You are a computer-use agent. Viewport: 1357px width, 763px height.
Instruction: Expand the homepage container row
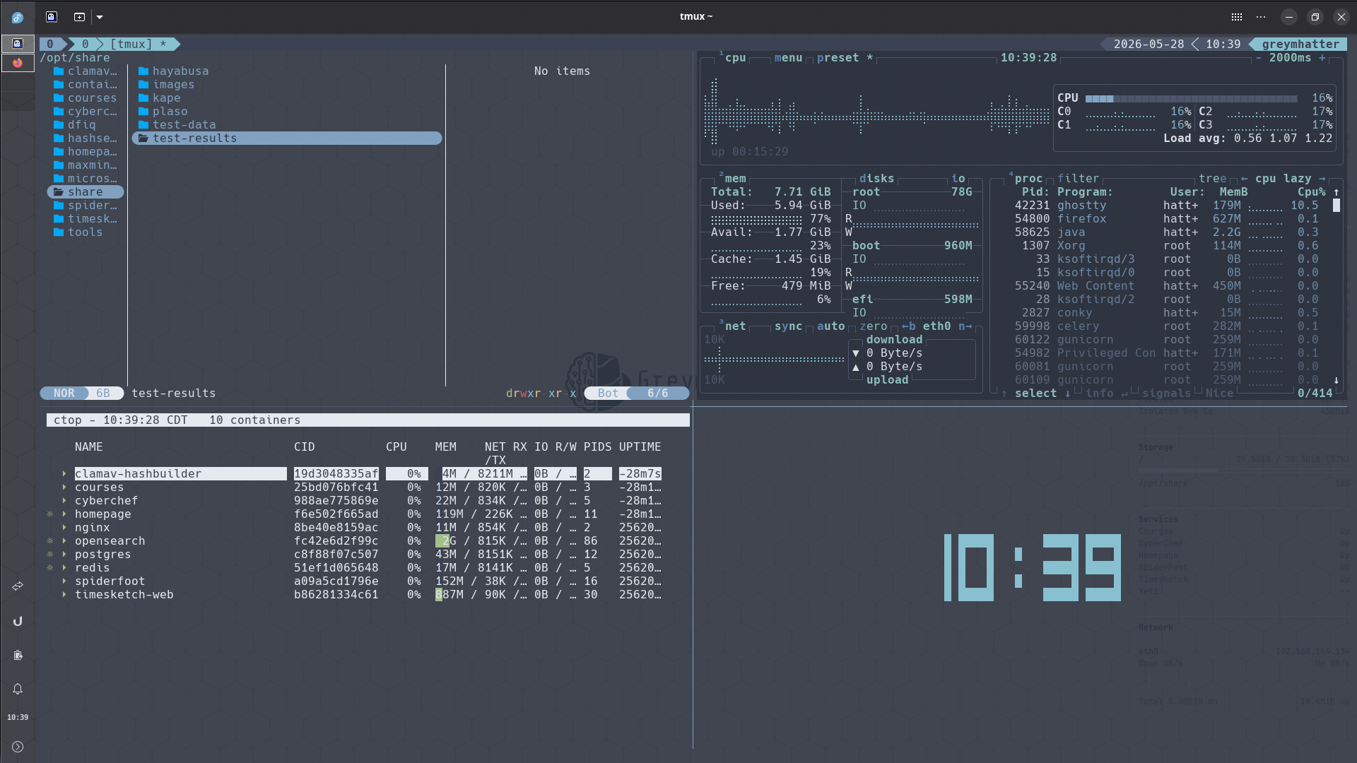(x=64, y=514)
